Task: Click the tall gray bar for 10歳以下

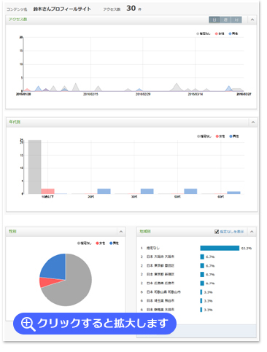Action: tap(35, 167)
